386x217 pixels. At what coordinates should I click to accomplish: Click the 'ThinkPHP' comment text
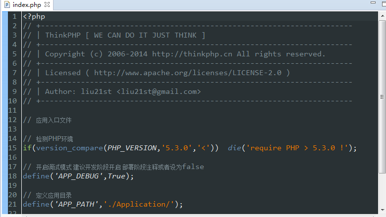(x=63, y=36)
